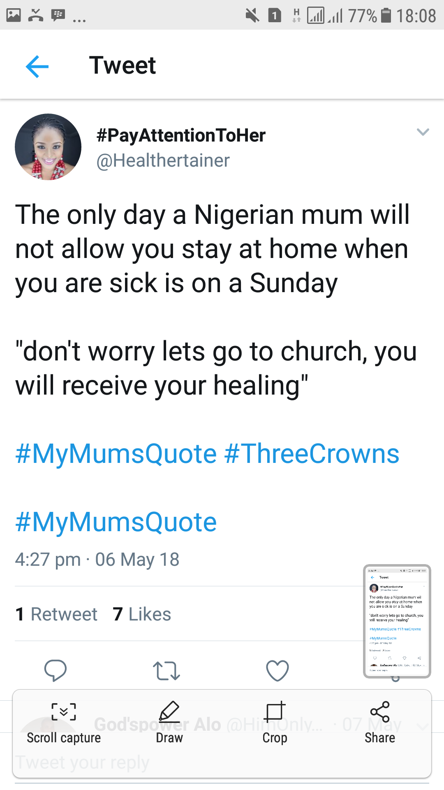Tap the reply speech bubble icon
The width and height of the screenshot is (444, 790).
click(x=55, y=670)
